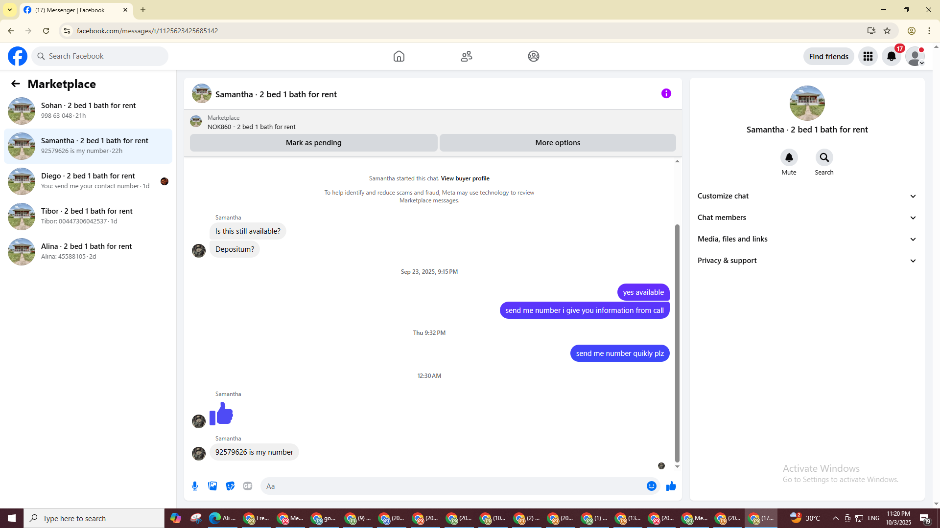Show hidden system tray icons
The image size is (940, 528).
pos(836,518)
